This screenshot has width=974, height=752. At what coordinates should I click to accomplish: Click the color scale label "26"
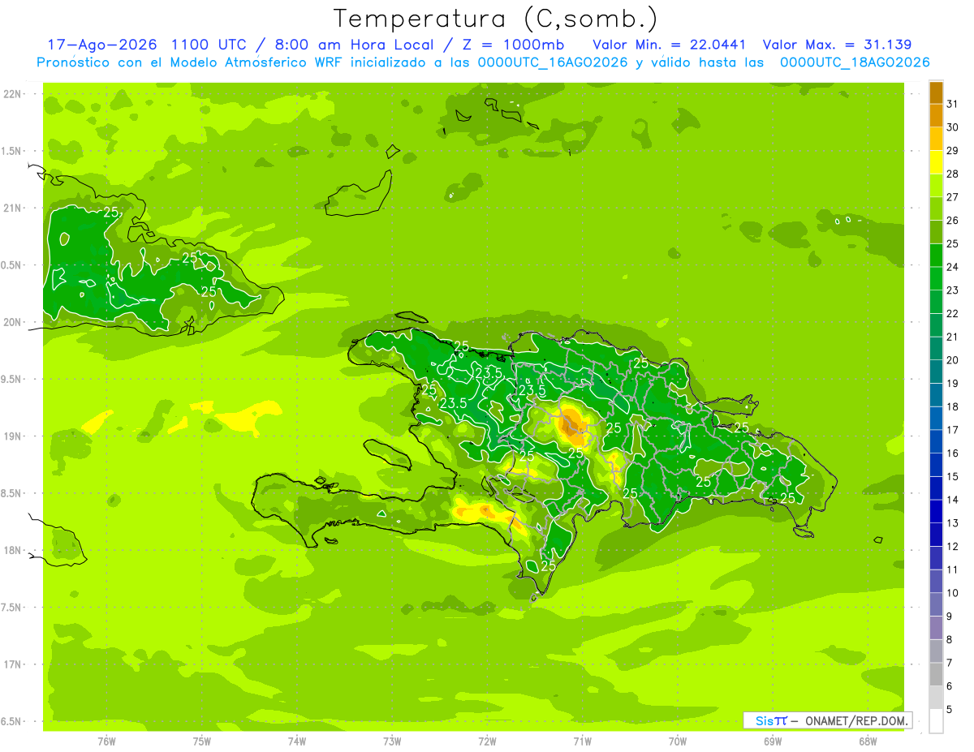(952, 220)
